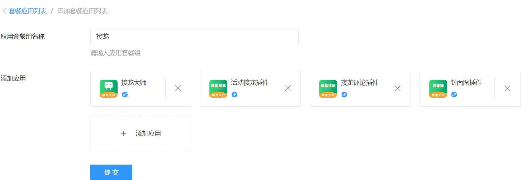This screenshot has height=180, width=522.
Task: Click blue mini-program badge under 封面图插件
Action: [x=454, y=94]
